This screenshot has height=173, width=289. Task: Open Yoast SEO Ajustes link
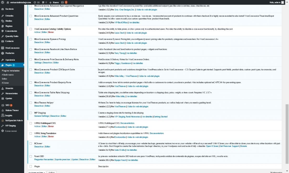tap(75, 159)
